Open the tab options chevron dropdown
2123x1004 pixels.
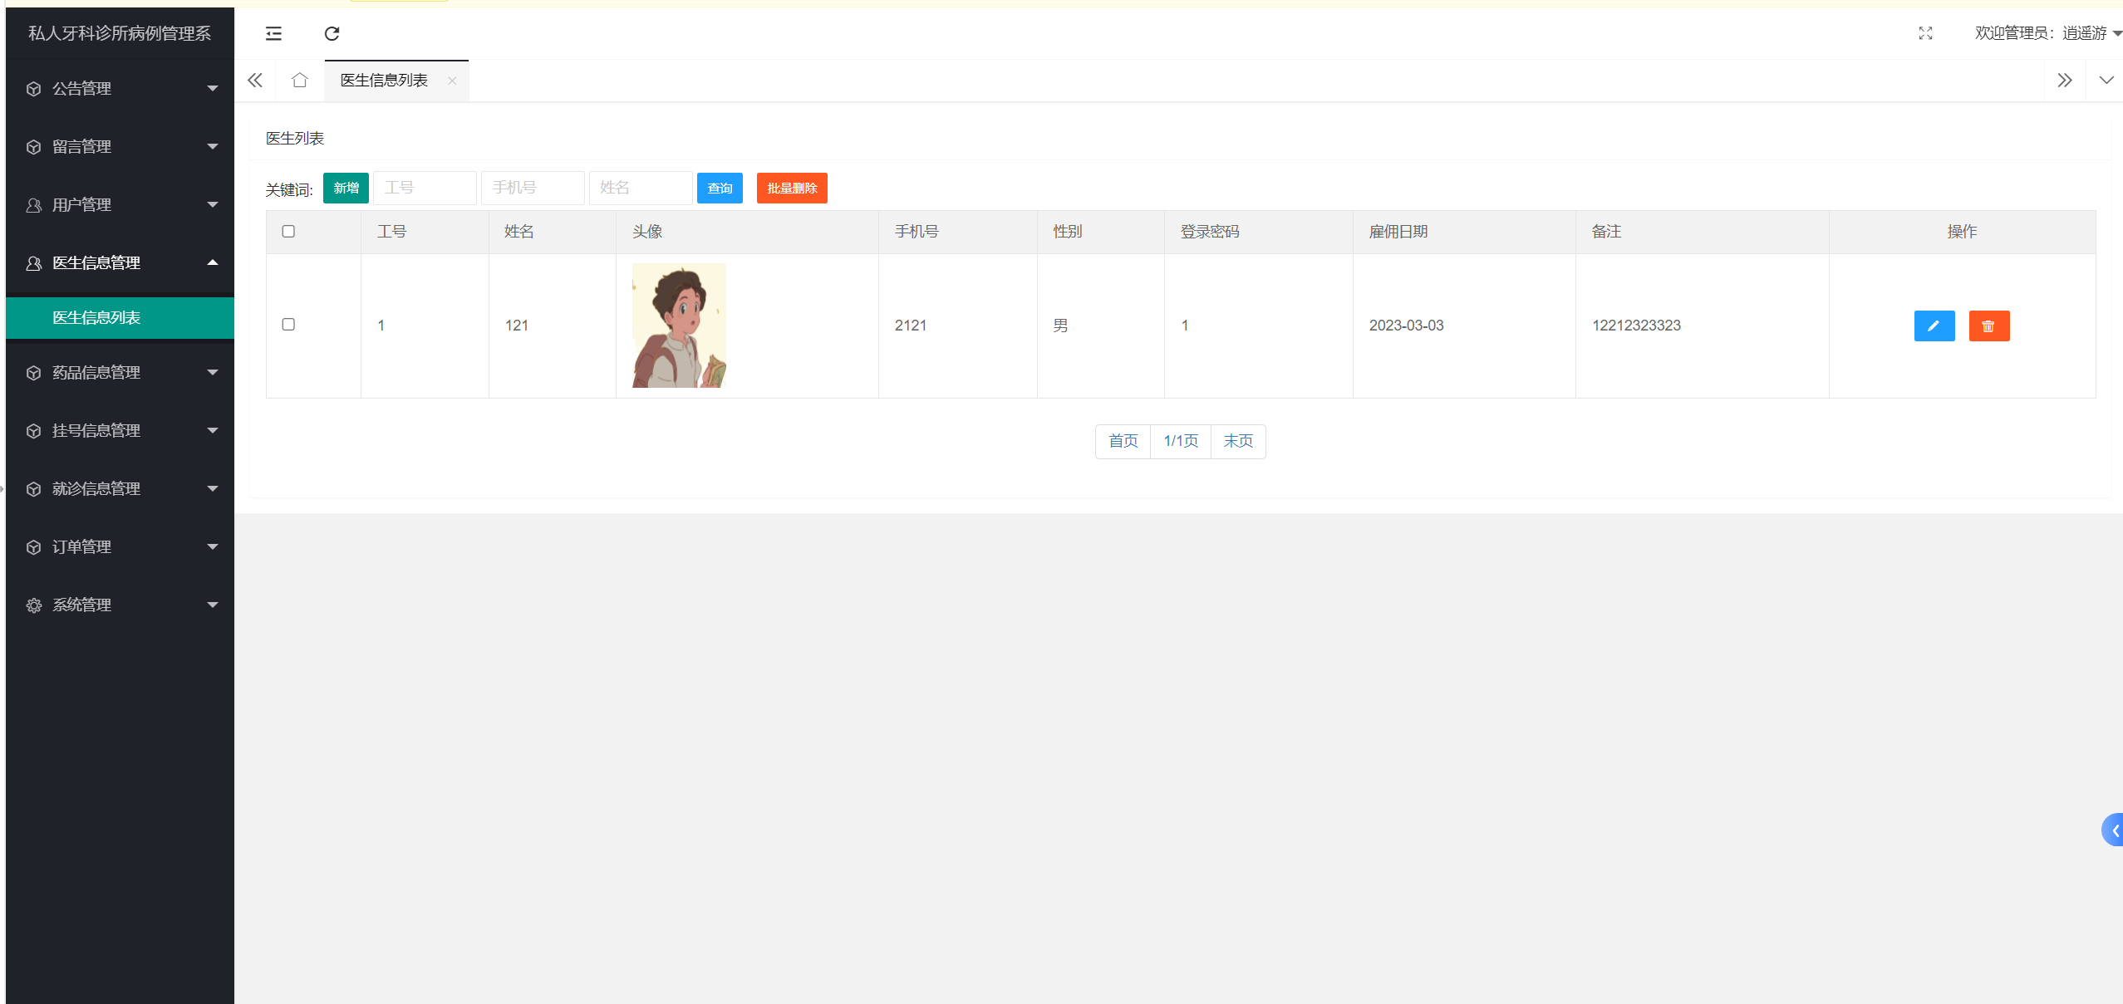click(2106, 81)
